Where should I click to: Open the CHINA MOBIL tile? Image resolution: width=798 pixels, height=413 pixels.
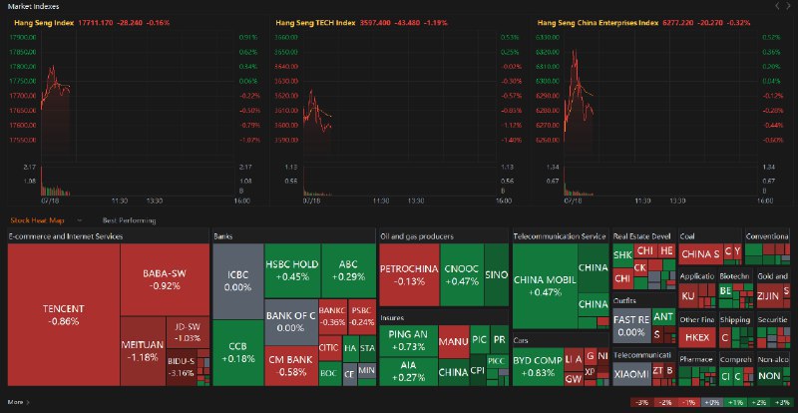544,284
